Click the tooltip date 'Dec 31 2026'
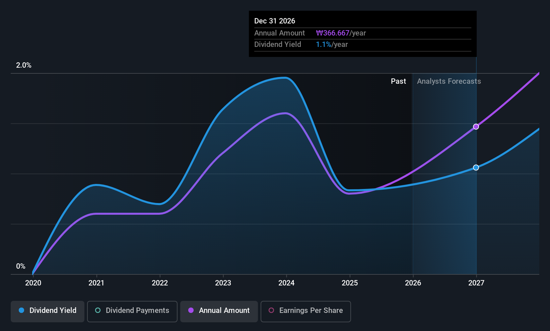Image resolution: width=550 pixels, height=331 pixels. tap(275, 21)
